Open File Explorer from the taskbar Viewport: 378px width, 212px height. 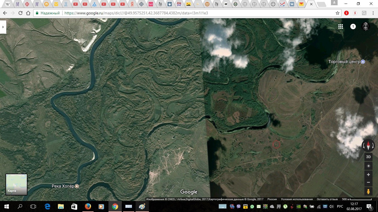tap(61, 206)
